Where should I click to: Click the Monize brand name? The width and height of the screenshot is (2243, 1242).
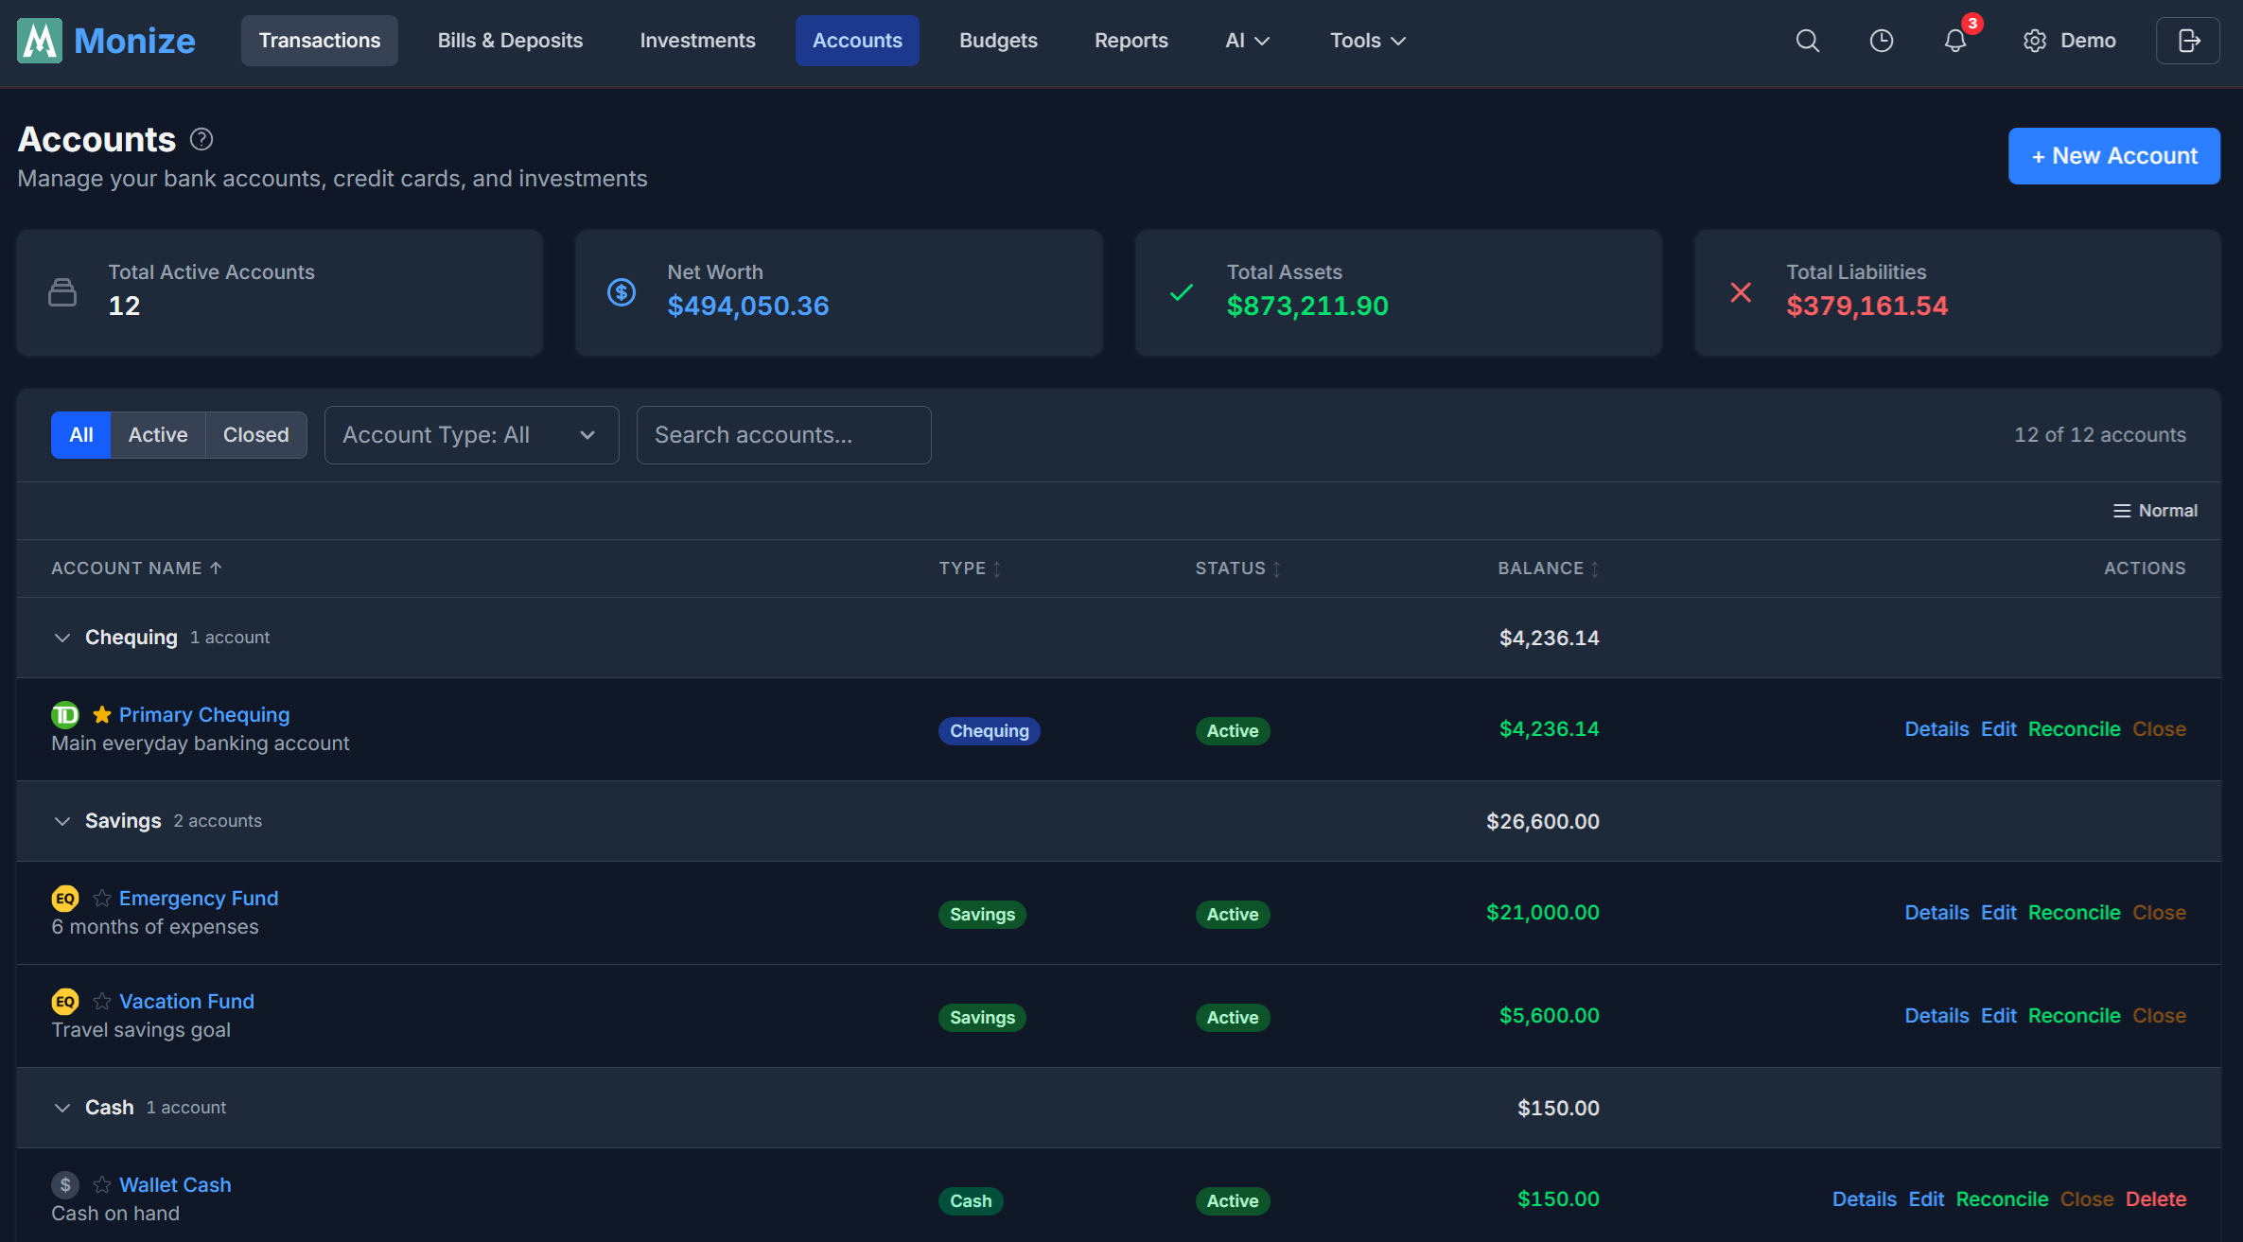[x=134, y=41]
